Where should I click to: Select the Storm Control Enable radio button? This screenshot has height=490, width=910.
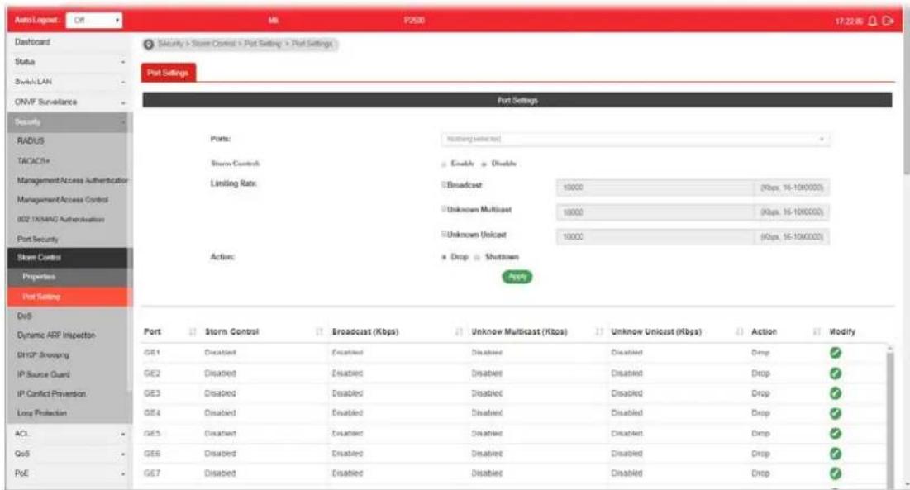pyautogui.click(x=444, y=164)
